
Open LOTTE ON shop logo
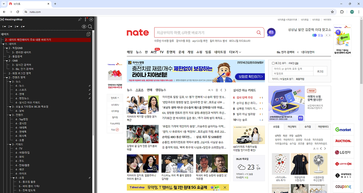tap(343, 164)
